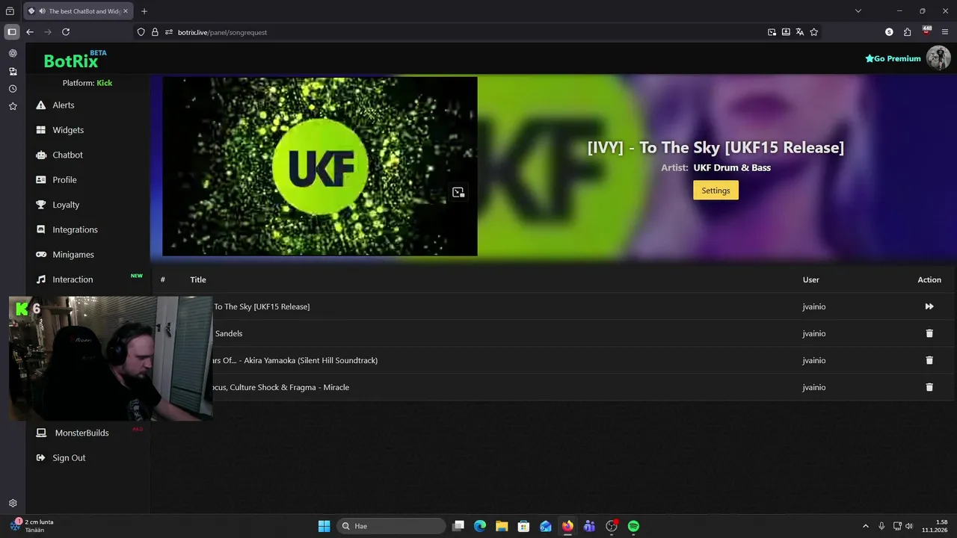Open the clock and date panel
Image resolution: width=957 pixels, height=538 pixels.
pyautogui.click(x=935, y=526)
